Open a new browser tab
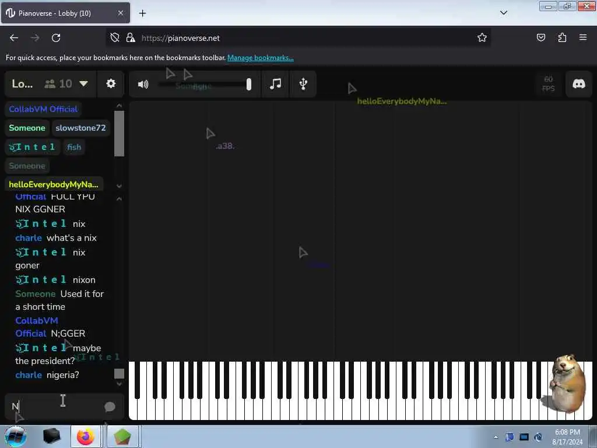Screen dimensions: 597x448 point(142,13)
